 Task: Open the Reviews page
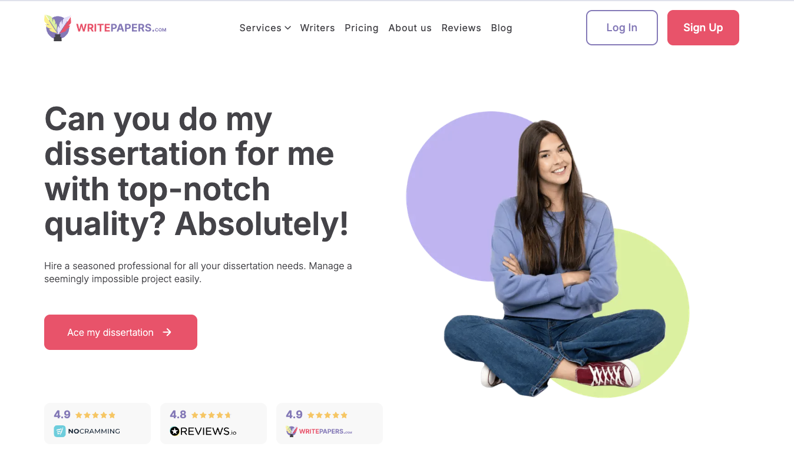[x=461, y=28]
